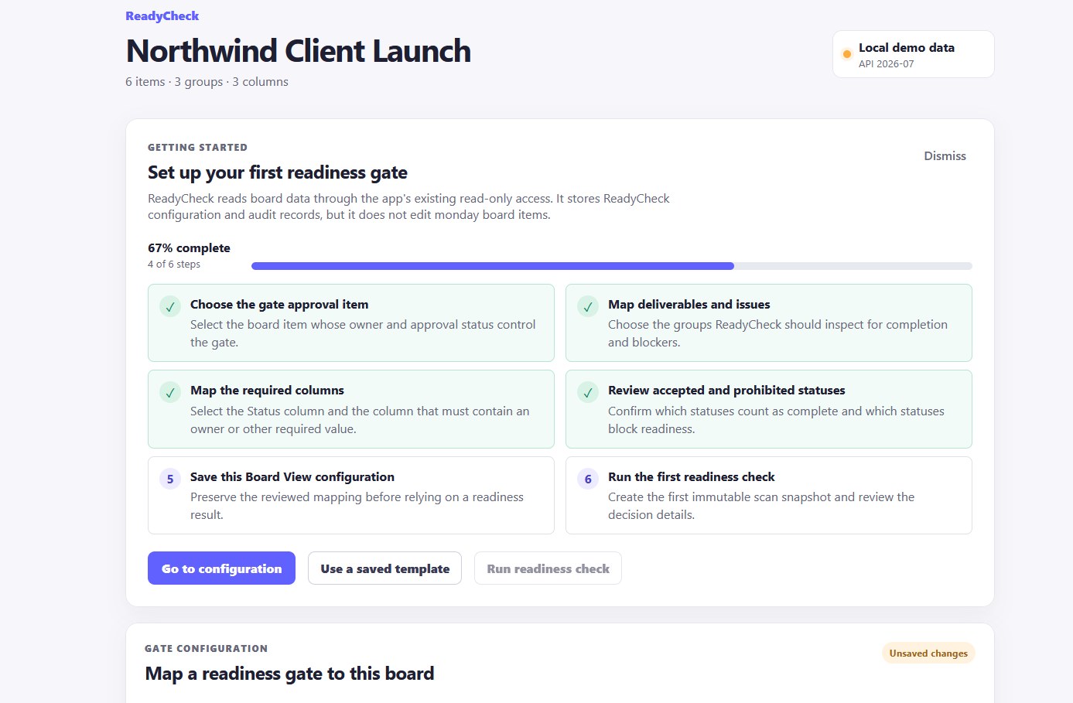Click checkmark for Review accepted and prohibited statuses
1073x703 pixels.
(x=588, y=392)
